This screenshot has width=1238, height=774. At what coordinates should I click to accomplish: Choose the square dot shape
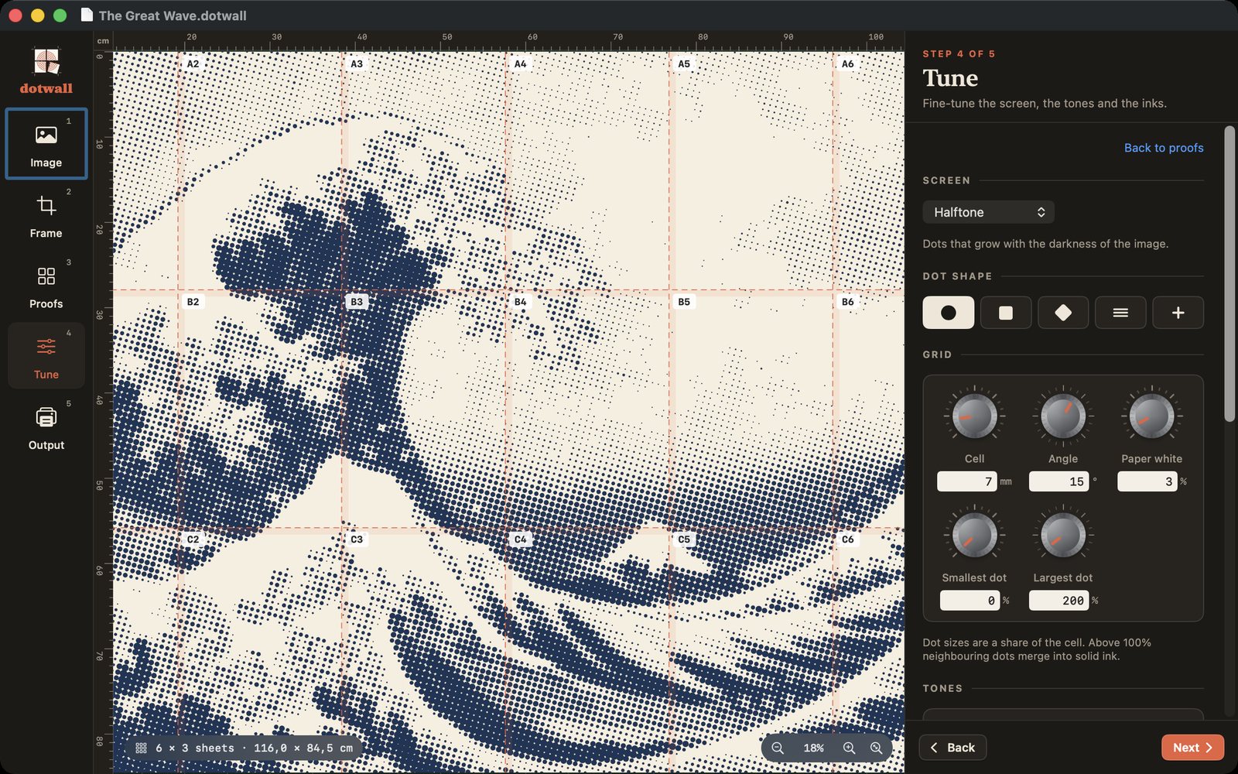tap(1006, 313)
